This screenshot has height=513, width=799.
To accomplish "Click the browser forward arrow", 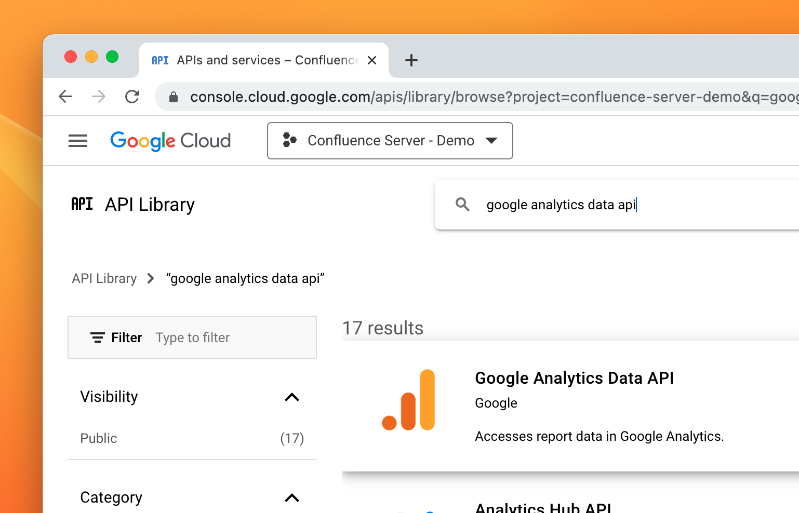I will pyautogui.click(x=99, y=97).
